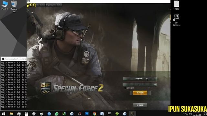Open the blue round taskbar app
The width and height of the screenshot is (207, 116).
pos(49,114)
